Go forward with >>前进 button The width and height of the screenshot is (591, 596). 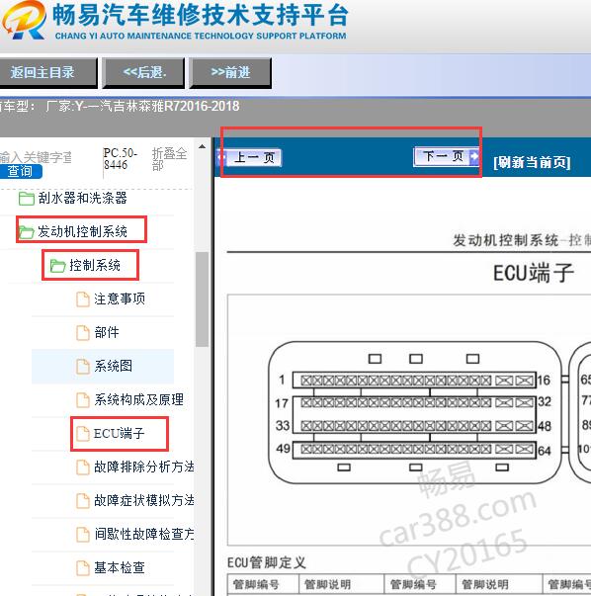[230, 72]
